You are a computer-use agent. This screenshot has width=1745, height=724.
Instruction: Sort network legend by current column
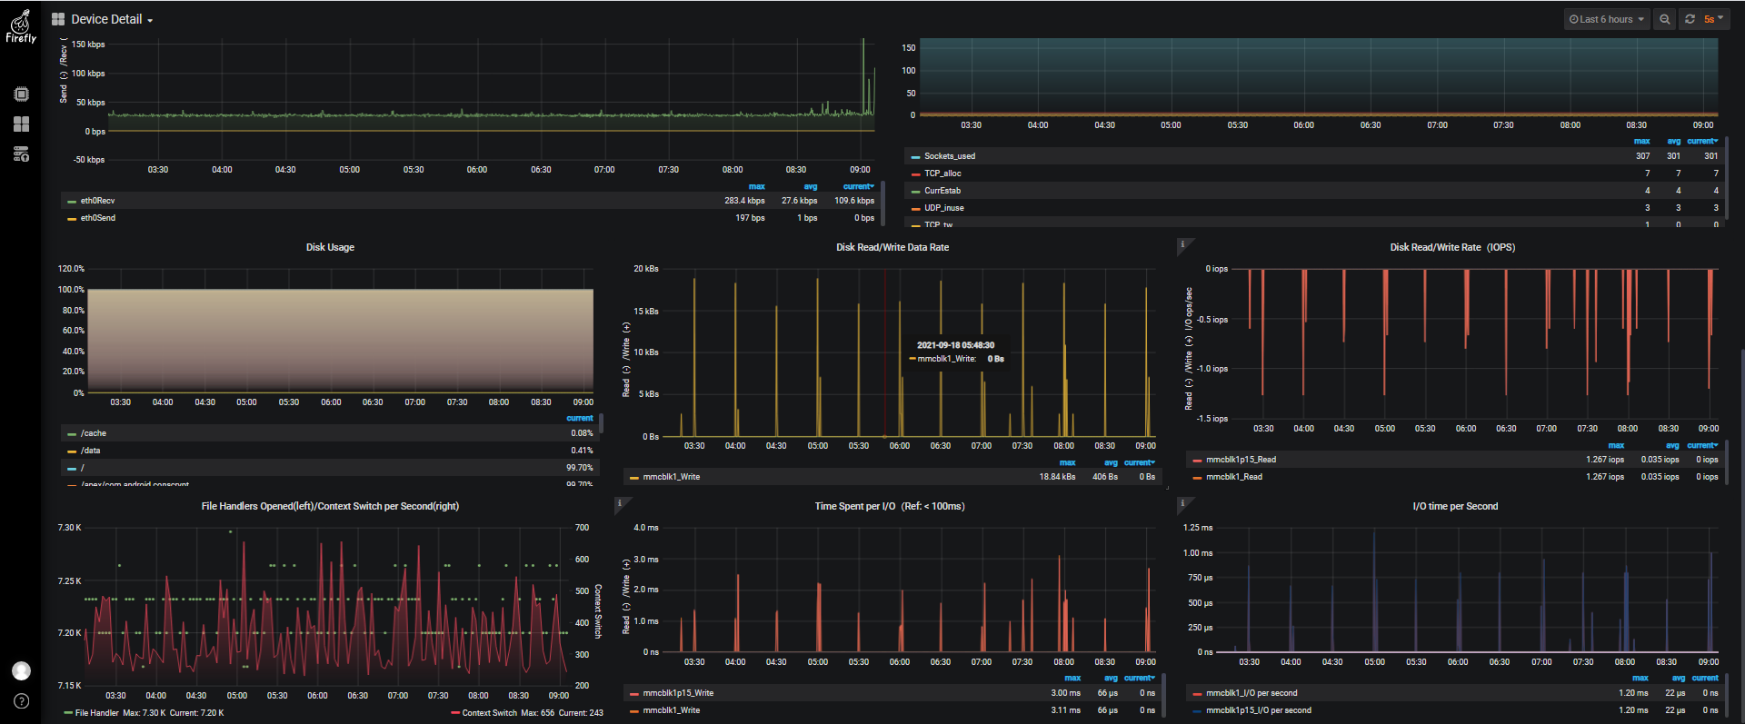coord(858,186)
